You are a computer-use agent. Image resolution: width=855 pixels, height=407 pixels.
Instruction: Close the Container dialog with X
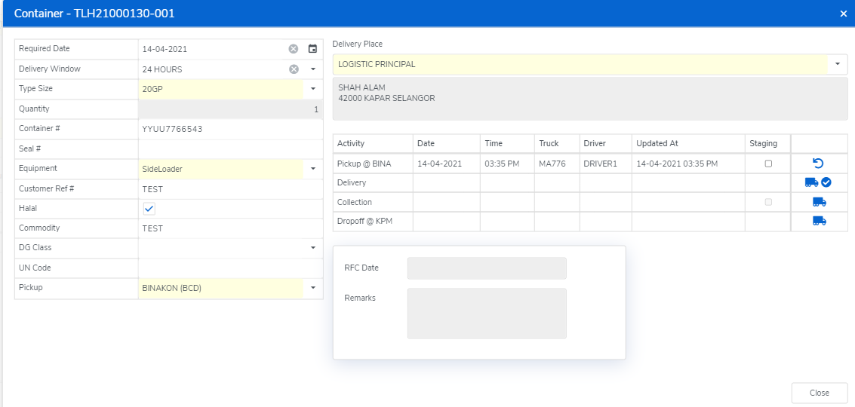[x=843, y=14]
